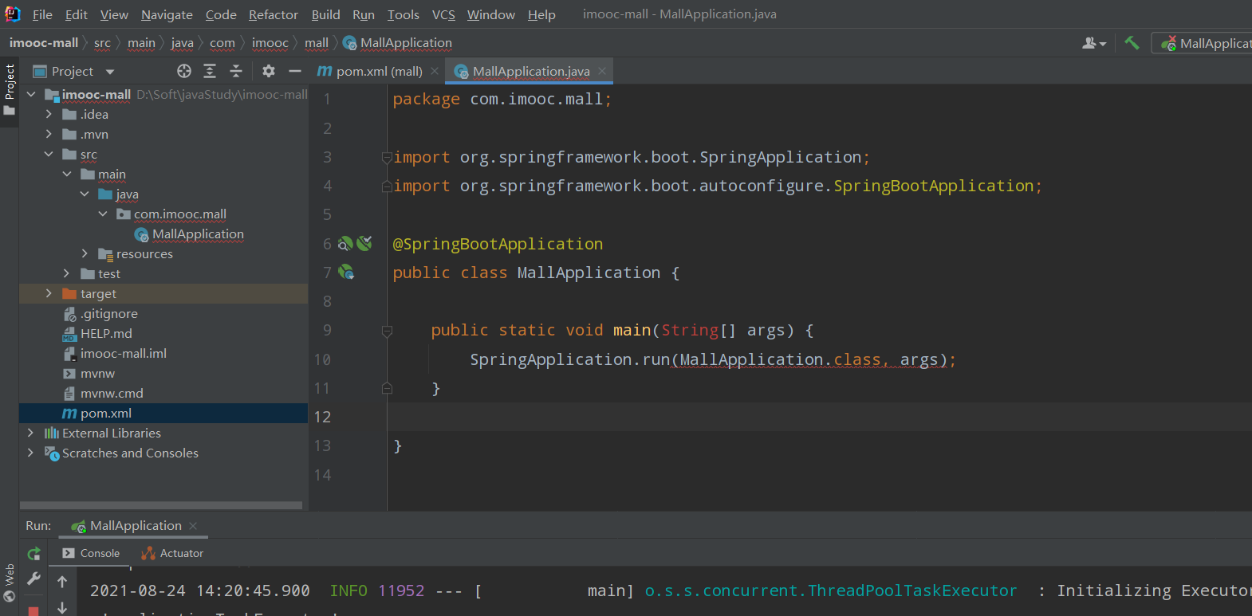This screenshot has height=616, width=1252.
Task: Open the Refactor menu
Action: pos(274,14)
